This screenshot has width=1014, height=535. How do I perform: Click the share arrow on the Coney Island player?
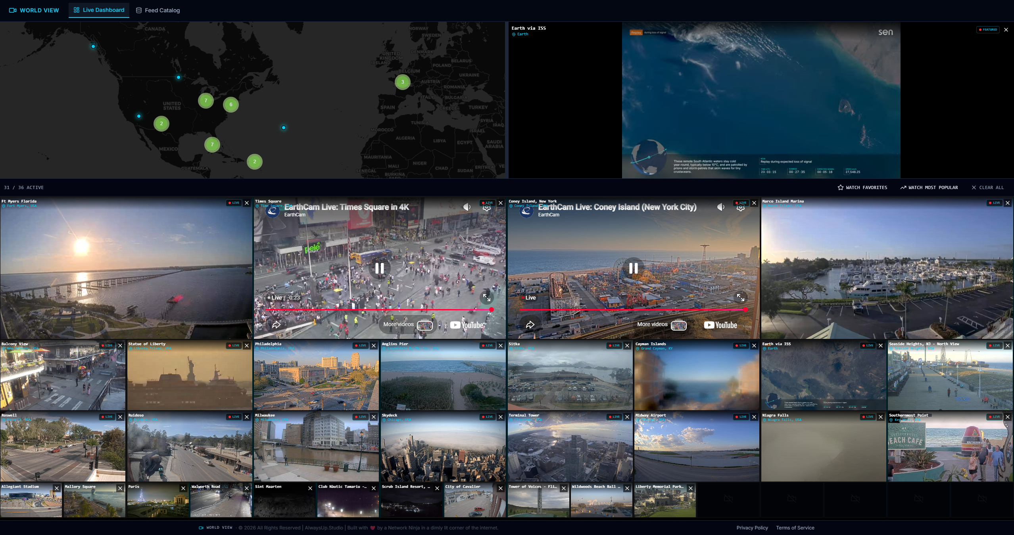click(530, 325)
